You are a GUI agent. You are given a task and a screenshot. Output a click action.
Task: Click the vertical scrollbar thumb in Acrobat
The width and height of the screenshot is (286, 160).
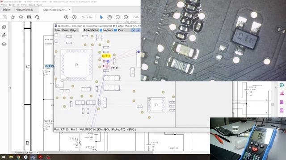tap(273, 104)
